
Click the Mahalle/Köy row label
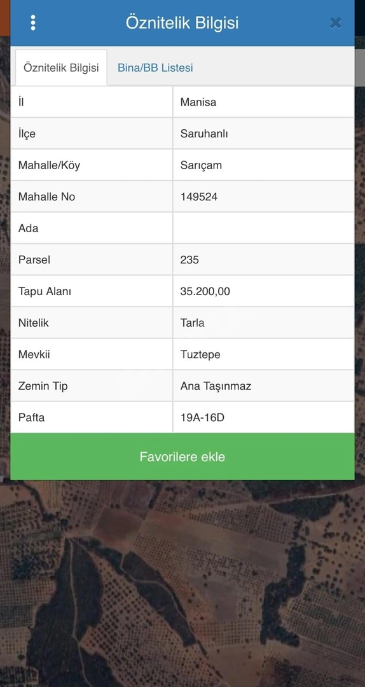tap(49, 165)
